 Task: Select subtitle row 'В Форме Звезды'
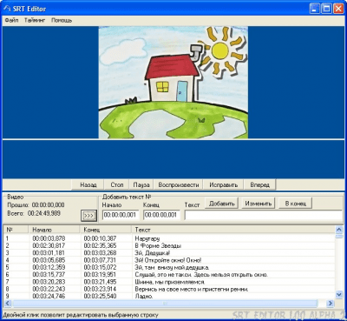coord(169,246)
